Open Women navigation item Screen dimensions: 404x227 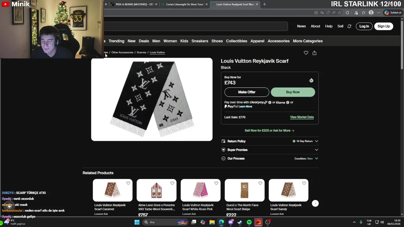(170, 41)
